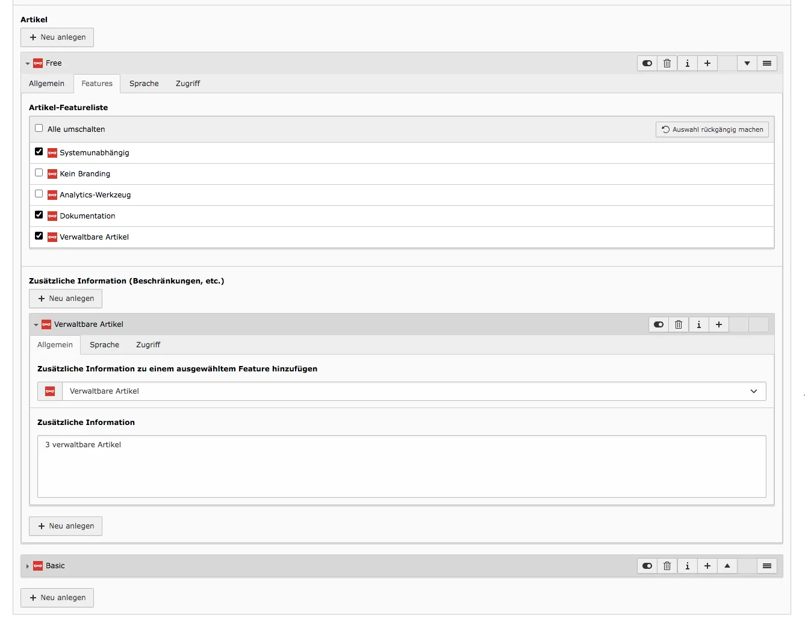This screenshot has width=805, height=620.
Task: Toggle the Alle umschalten checkbox
Action: tap(39, 128)
